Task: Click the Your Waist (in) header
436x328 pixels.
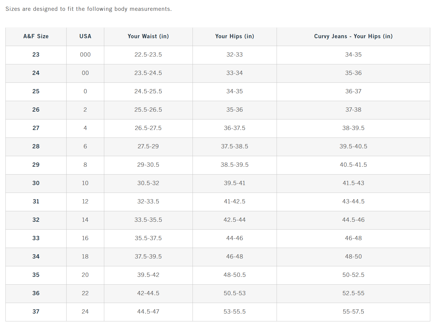Action: pyautogui.click(x=148, y=36)
